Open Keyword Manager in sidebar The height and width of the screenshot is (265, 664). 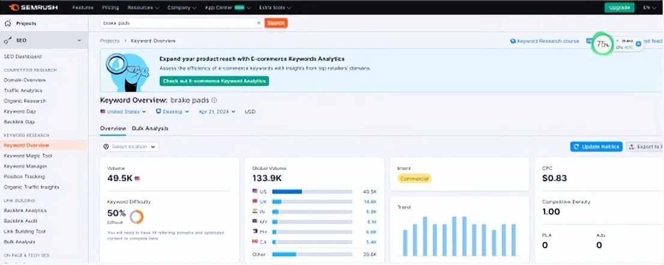point(25,166)
